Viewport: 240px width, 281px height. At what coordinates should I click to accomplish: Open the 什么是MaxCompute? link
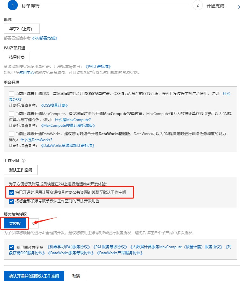(73, 120)
